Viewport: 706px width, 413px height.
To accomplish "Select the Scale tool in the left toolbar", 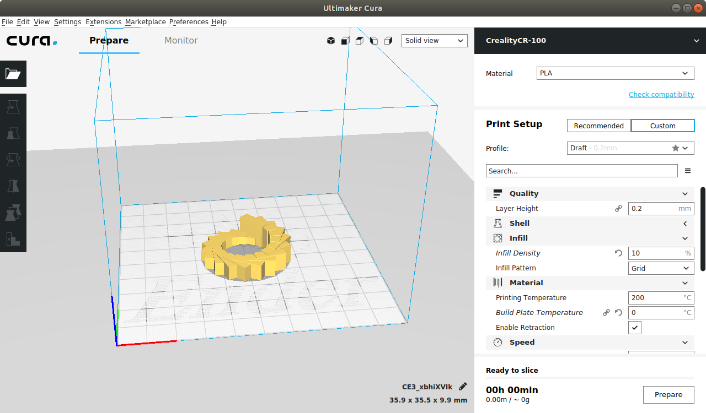I will pyautogui.click(x=13, y=133).
